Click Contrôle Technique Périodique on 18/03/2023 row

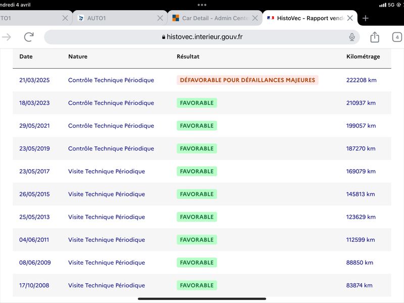coord(111,103)
